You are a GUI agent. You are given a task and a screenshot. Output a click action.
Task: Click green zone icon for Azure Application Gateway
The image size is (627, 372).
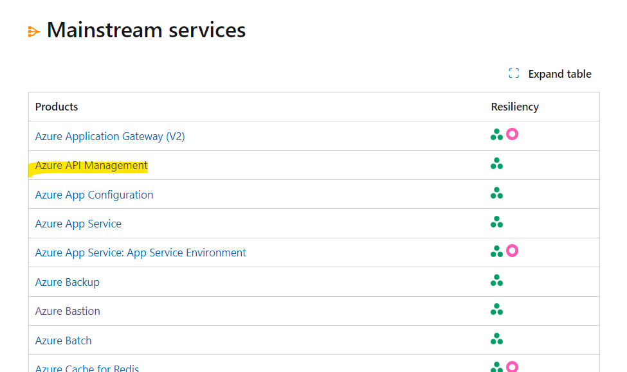coord(496,134)
